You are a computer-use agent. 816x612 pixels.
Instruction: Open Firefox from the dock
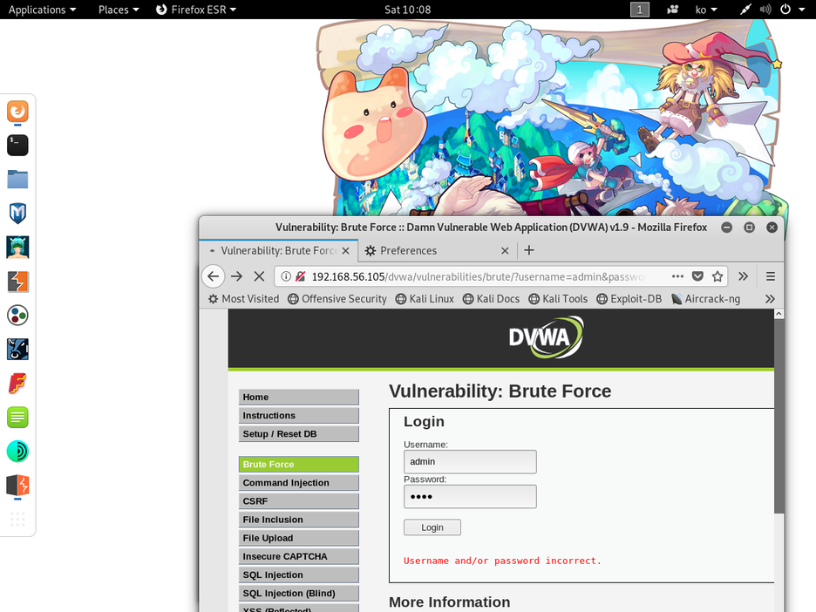click(17, 112)
